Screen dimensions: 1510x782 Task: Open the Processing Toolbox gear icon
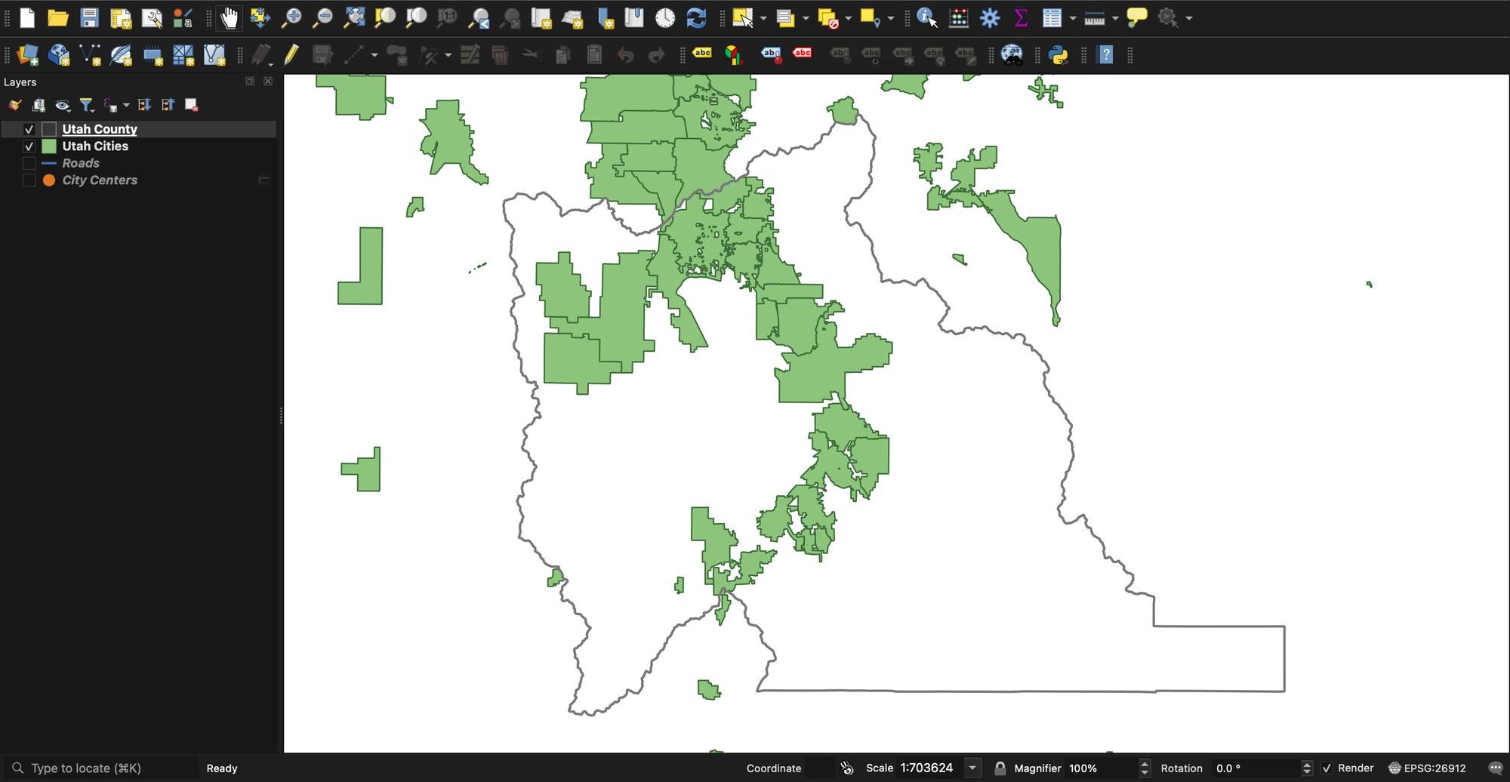pos(990,17)
